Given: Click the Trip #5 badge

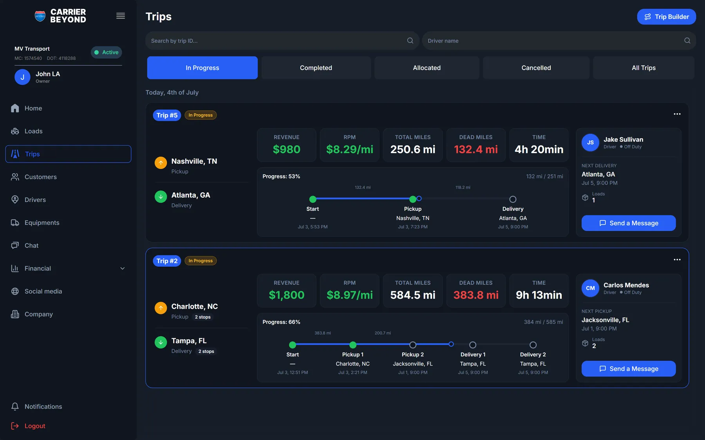Looking at the screenshot, I should pos(167,115).
